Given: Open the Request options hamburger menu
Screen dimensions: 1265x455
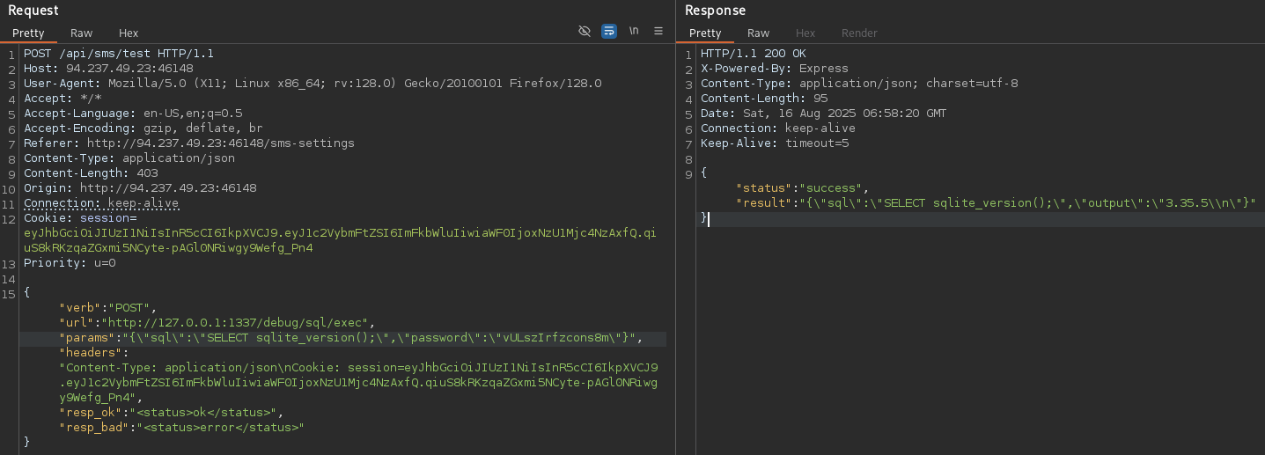Looking at the screenshot, I should (658, 31).
